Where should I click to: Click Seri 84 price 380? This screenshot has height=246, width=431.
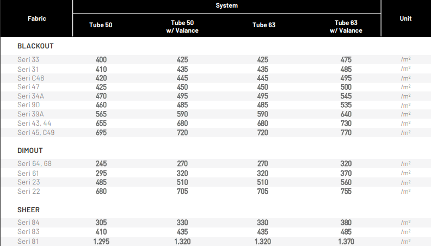[x=346, y=223]
